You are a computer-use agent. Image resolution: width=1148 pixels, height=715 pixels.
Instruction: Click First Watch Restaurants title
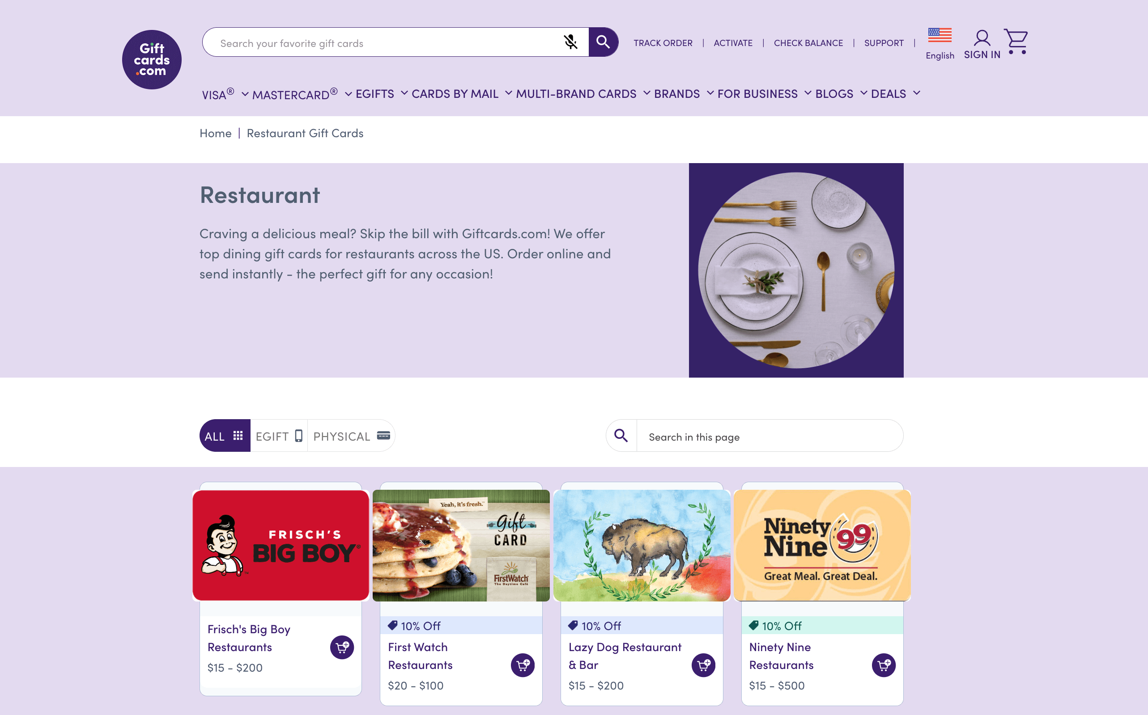(421, 656)
